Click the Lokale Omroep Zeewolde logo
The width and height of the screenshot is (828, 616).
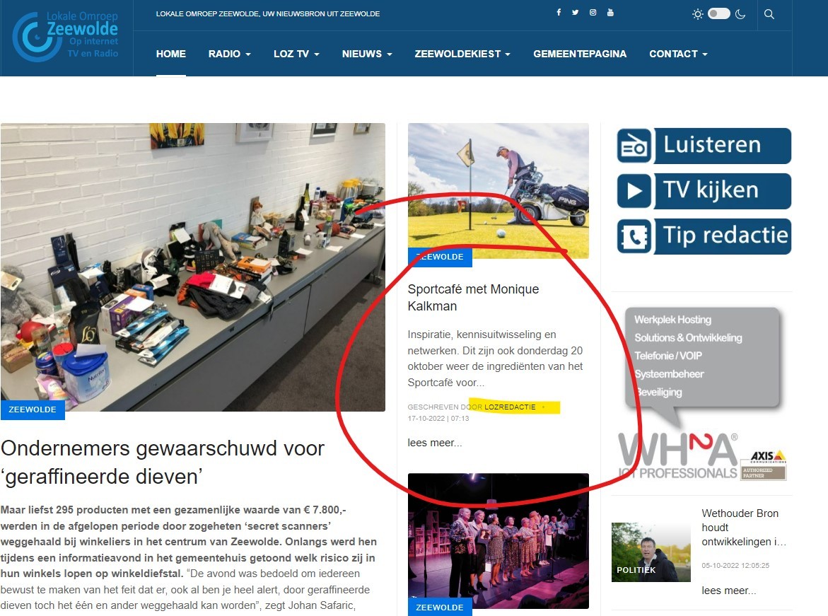click(66, 37)
